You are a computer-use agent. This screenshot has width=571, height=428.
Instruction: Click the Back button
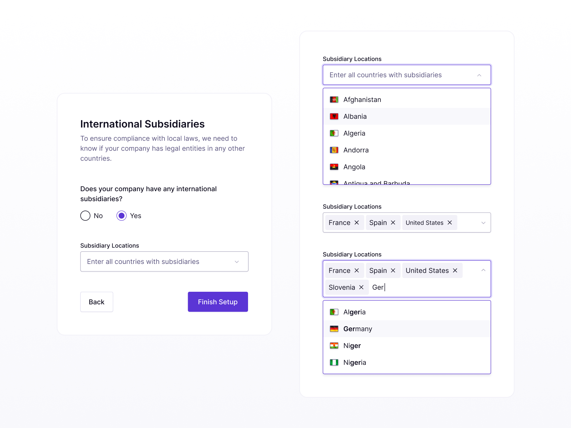coord(96,302)
